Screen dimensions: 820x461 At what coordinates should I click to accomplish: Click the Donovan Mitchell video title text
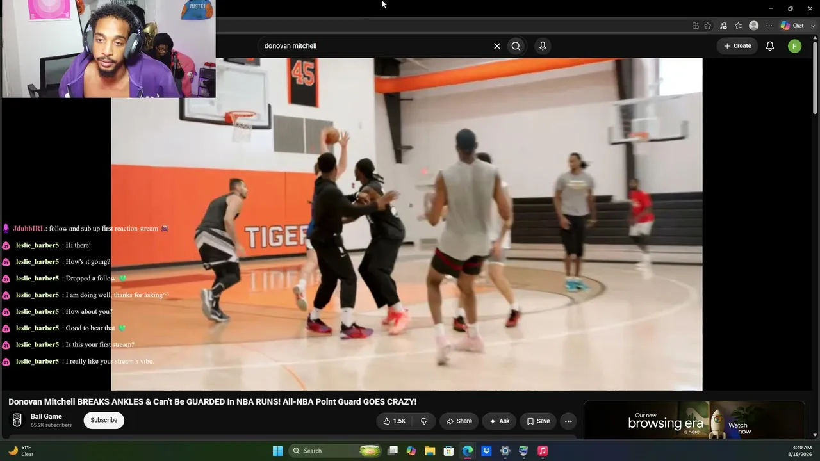pos(213,402)
